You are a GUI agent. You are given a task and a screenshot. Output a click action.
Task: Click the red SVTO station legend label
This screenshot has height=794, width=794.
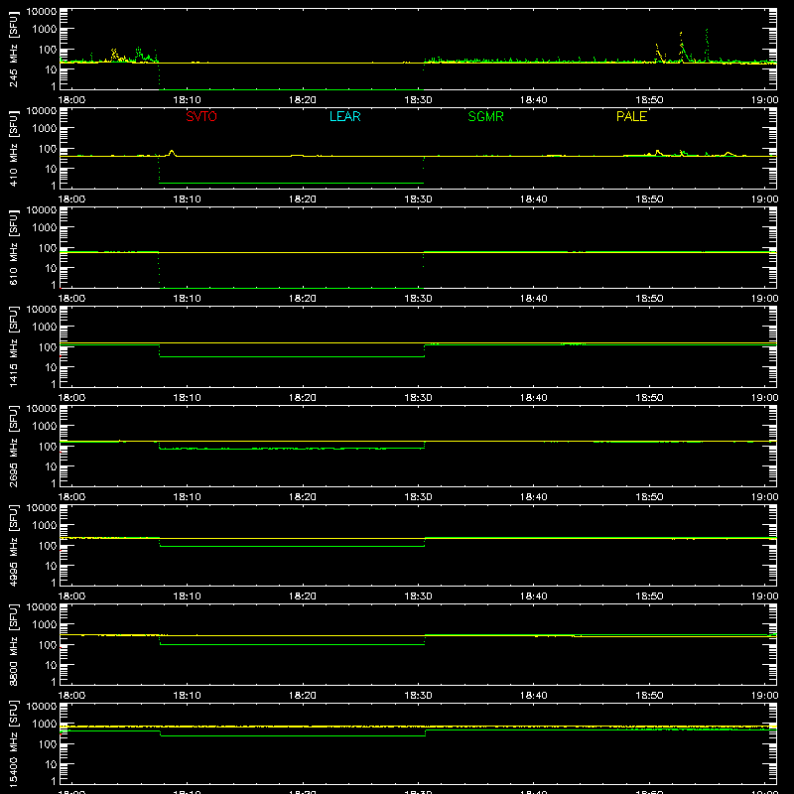click(x=201, y=116)
